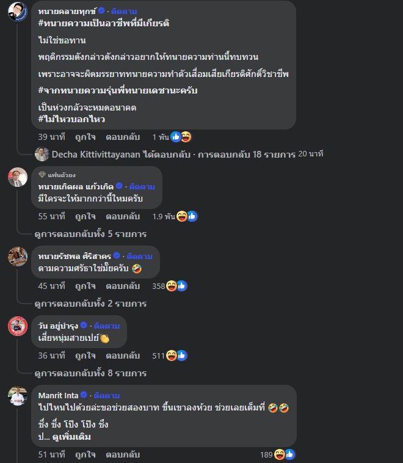The image size is (403, 463).
Task: Reply to Manrit Inta's comment
Action: click(123, 454)
